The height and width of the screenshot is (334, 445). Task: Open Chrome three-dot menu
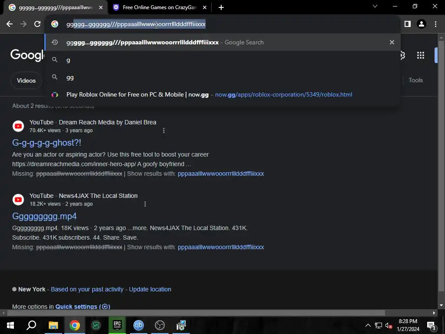[x=435, y=24]
